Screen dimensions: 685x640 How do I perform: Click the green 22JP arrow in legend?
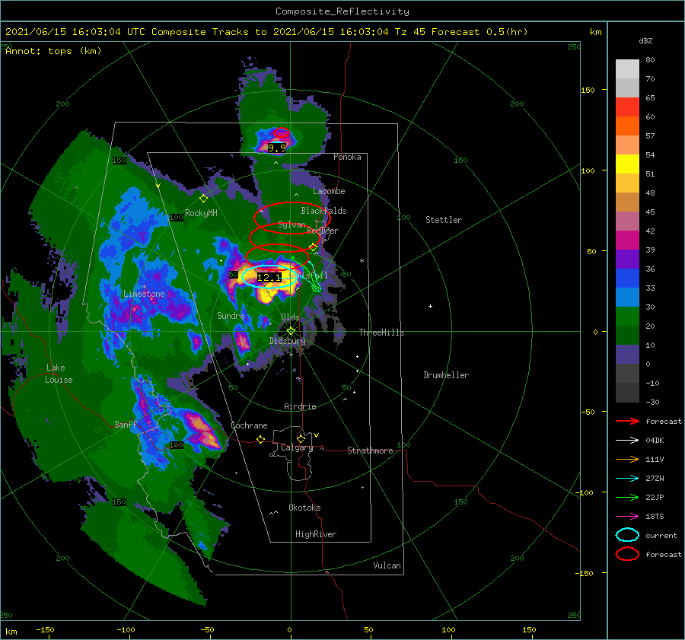(627, 497)
